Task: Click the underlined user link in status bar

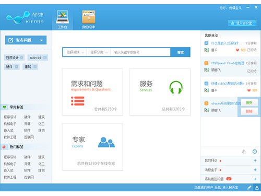Action: point(218,188)
